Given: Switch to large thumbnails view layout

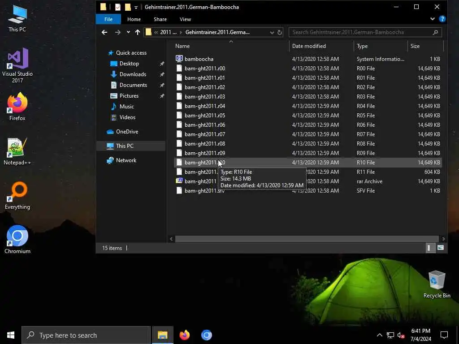Looking at the screenshot, I should point(440,248).
